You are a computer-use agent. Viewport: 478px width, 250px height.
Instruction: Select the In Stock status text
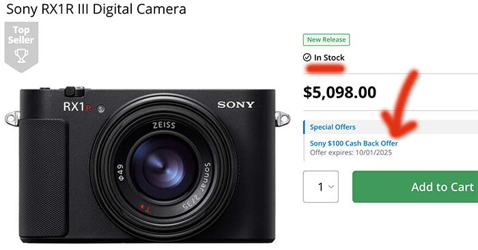tap(329, 57)
